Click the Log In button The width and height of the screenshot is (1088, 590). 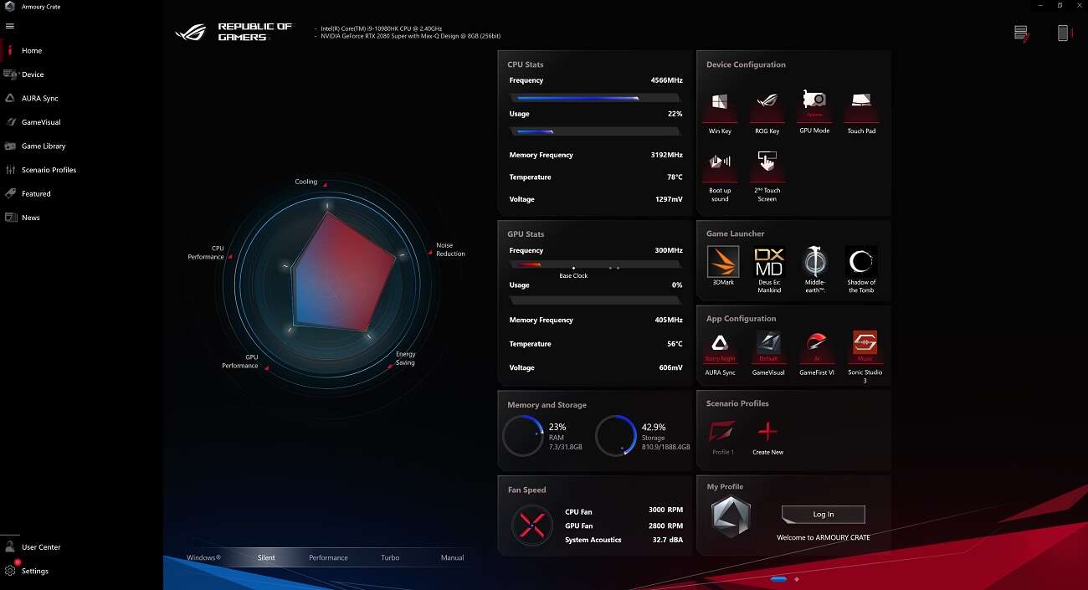[x=823, y=515]
